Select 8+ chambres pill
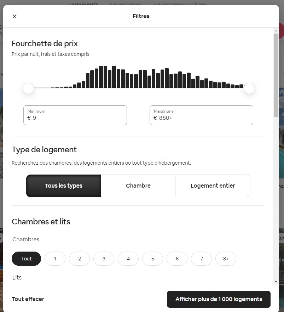284x312 pixels. 226,259
